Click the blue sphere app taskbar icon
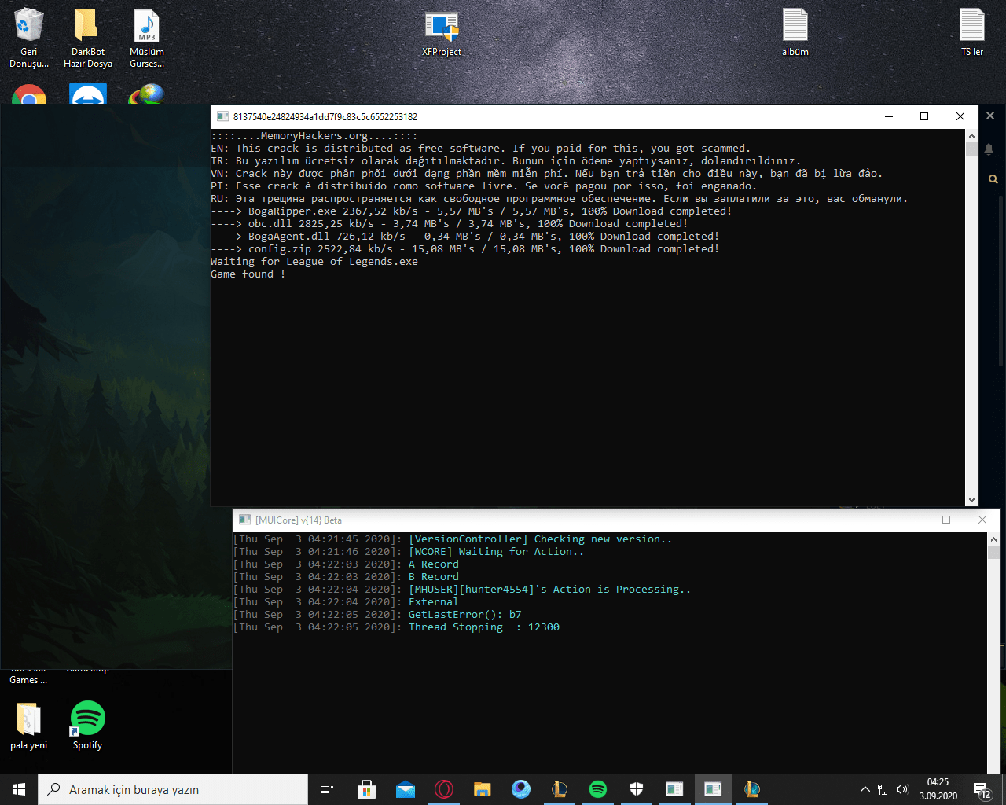The height and width of the screenshot is (805, 1006). (520, 789)
